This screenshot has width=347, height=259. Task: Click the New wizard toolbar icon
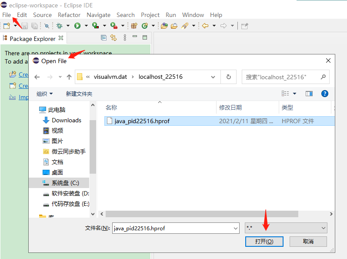click(x=7, y=26)
